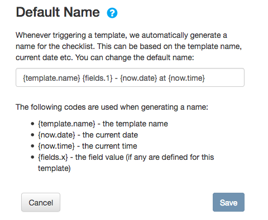268x220 pixels.
Task: Click "the current time" description text
Action: point(109,146)
